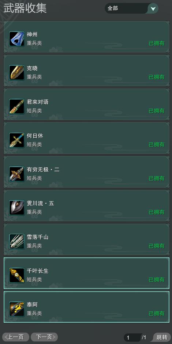Select the 千叶长生 golden staff icon
Screen dimensions: 172x344
[17, 275]
